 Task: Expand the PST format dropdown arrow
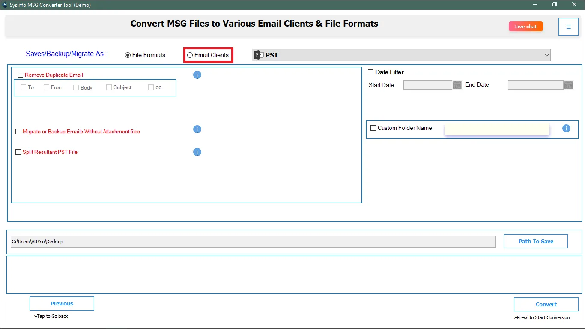click(x=546, y=55)
